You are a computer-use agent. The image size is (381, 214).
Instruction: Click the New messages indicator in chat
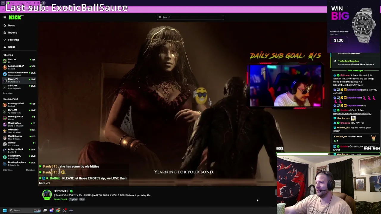pos(355,71)
